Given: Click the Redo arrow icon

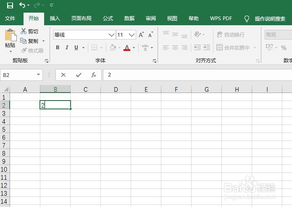Looking at the screenshot, I should coord(37,5).
